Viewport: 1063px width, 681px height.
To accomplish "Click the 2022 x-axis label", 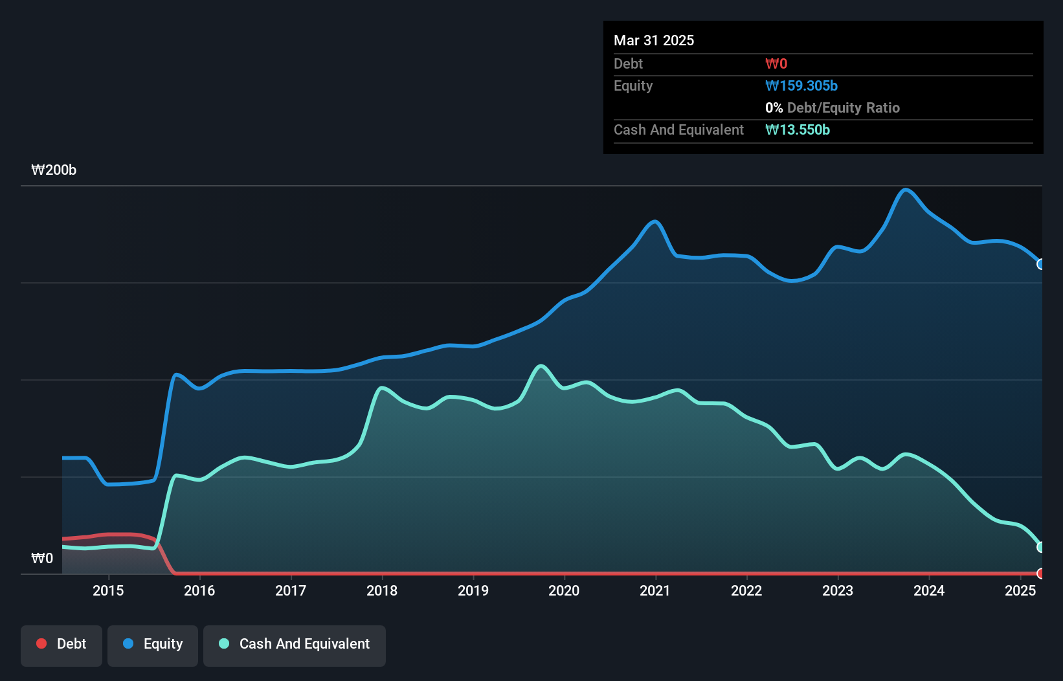I will 746,590.
